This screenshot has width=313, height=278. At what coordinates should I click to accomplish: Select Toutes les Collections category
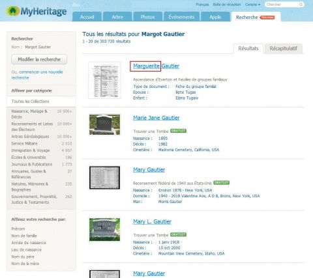[41, 102]
